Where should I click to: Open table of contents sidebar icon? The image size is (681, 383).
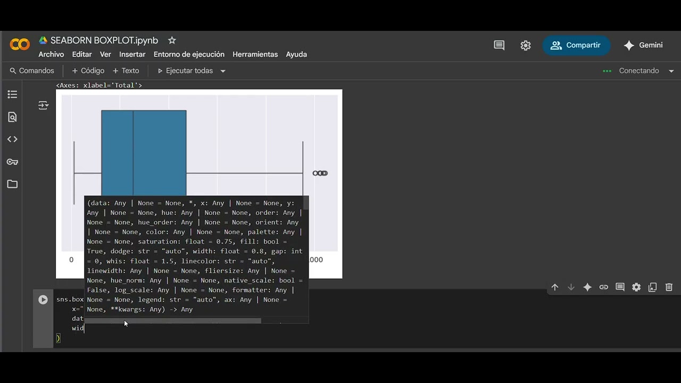tap(12, 95)
